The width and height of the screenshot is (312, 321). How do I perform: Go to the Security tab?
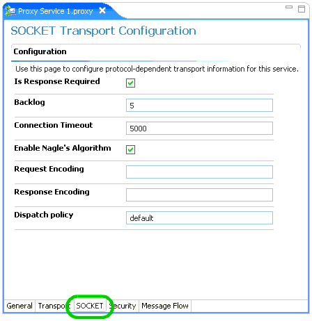click(x=123, y=306)
